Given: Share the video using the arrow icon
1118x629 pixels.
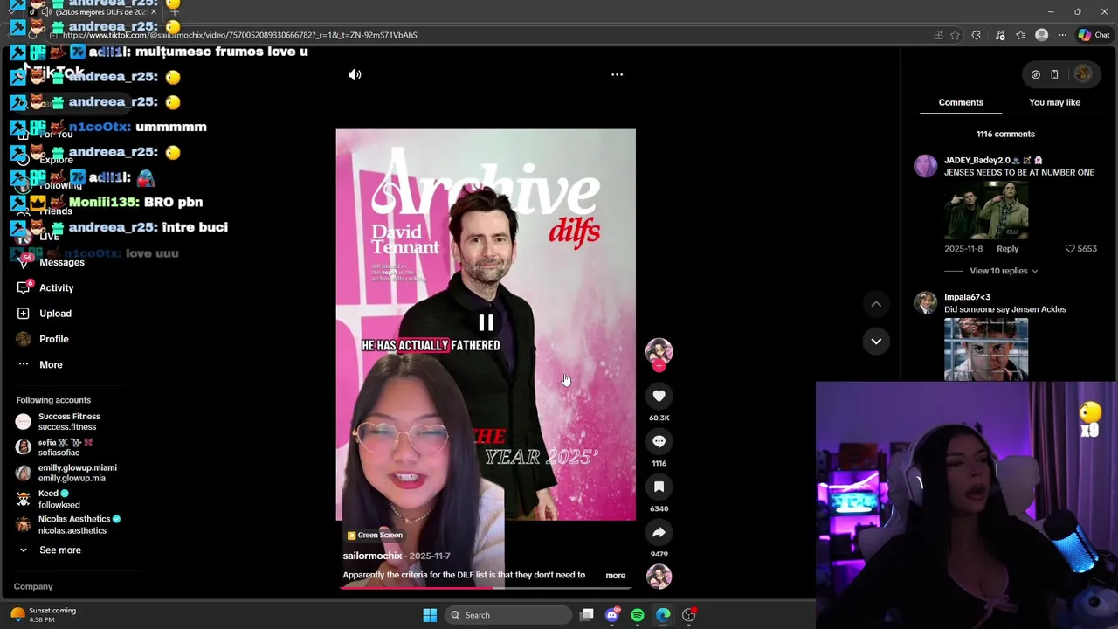Looking at the screenshot, I should point(659,532).
